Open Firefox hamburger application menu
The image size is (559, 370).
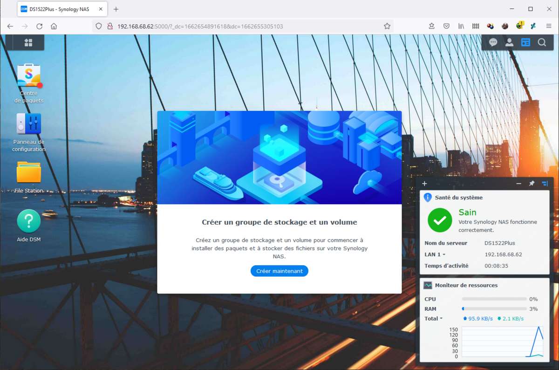pyautogui.click(x=548, y=27)
